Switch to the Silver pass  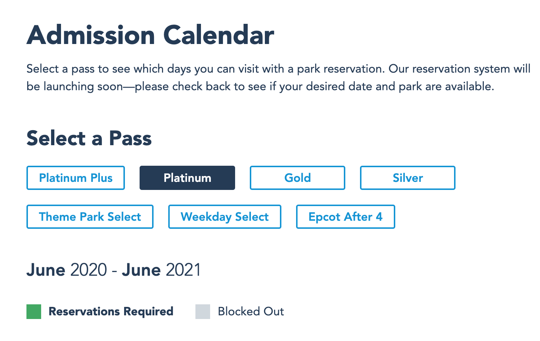pos(408,178)
